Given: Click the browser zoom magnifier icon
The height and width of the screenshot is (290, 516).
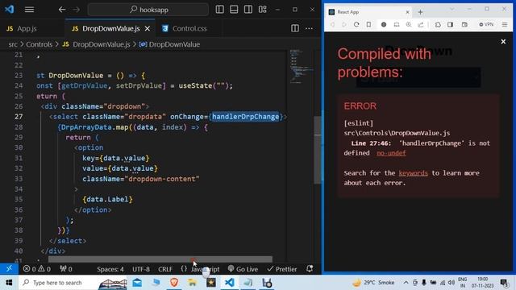Looking at the screenshot, I should pos(409,25).
